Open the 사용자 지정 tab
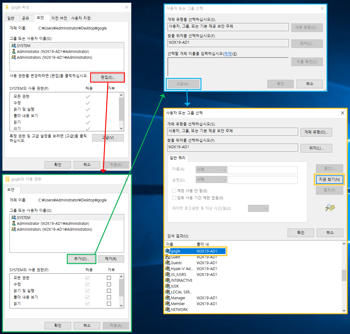The image size is (350, 334). click(81, 18)
